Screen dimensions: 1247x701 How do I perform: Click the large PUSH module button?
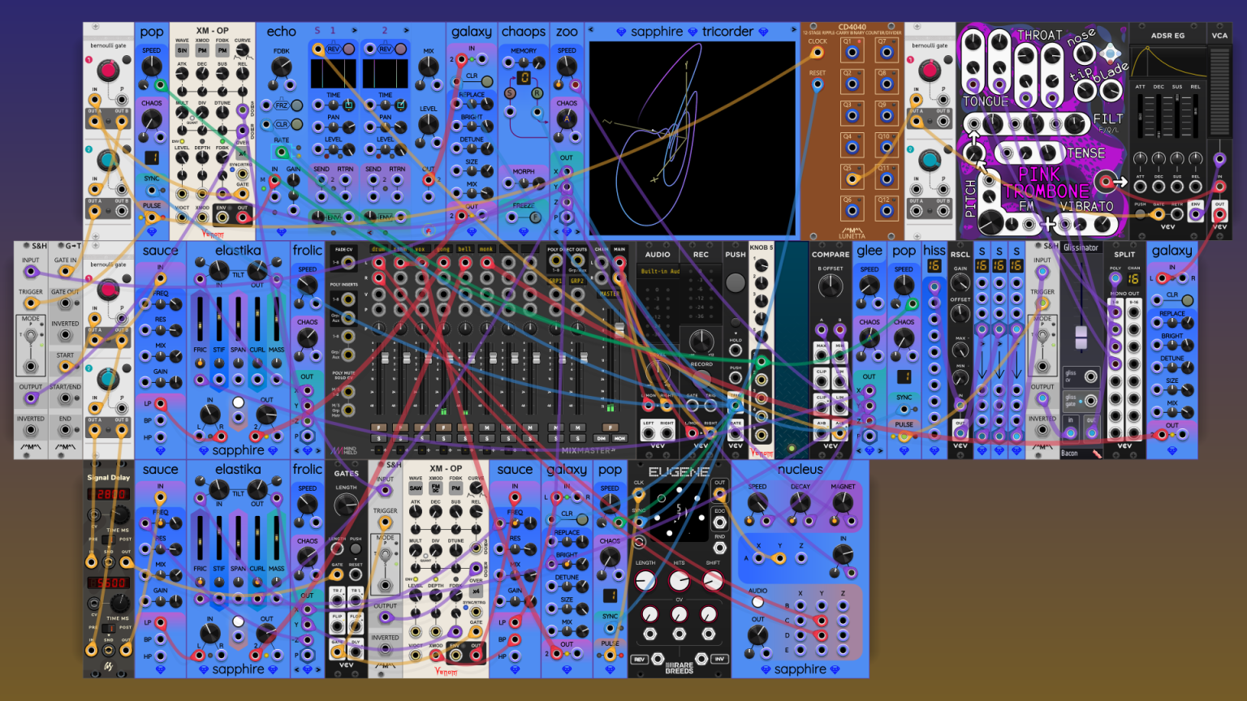pos(736,283)
